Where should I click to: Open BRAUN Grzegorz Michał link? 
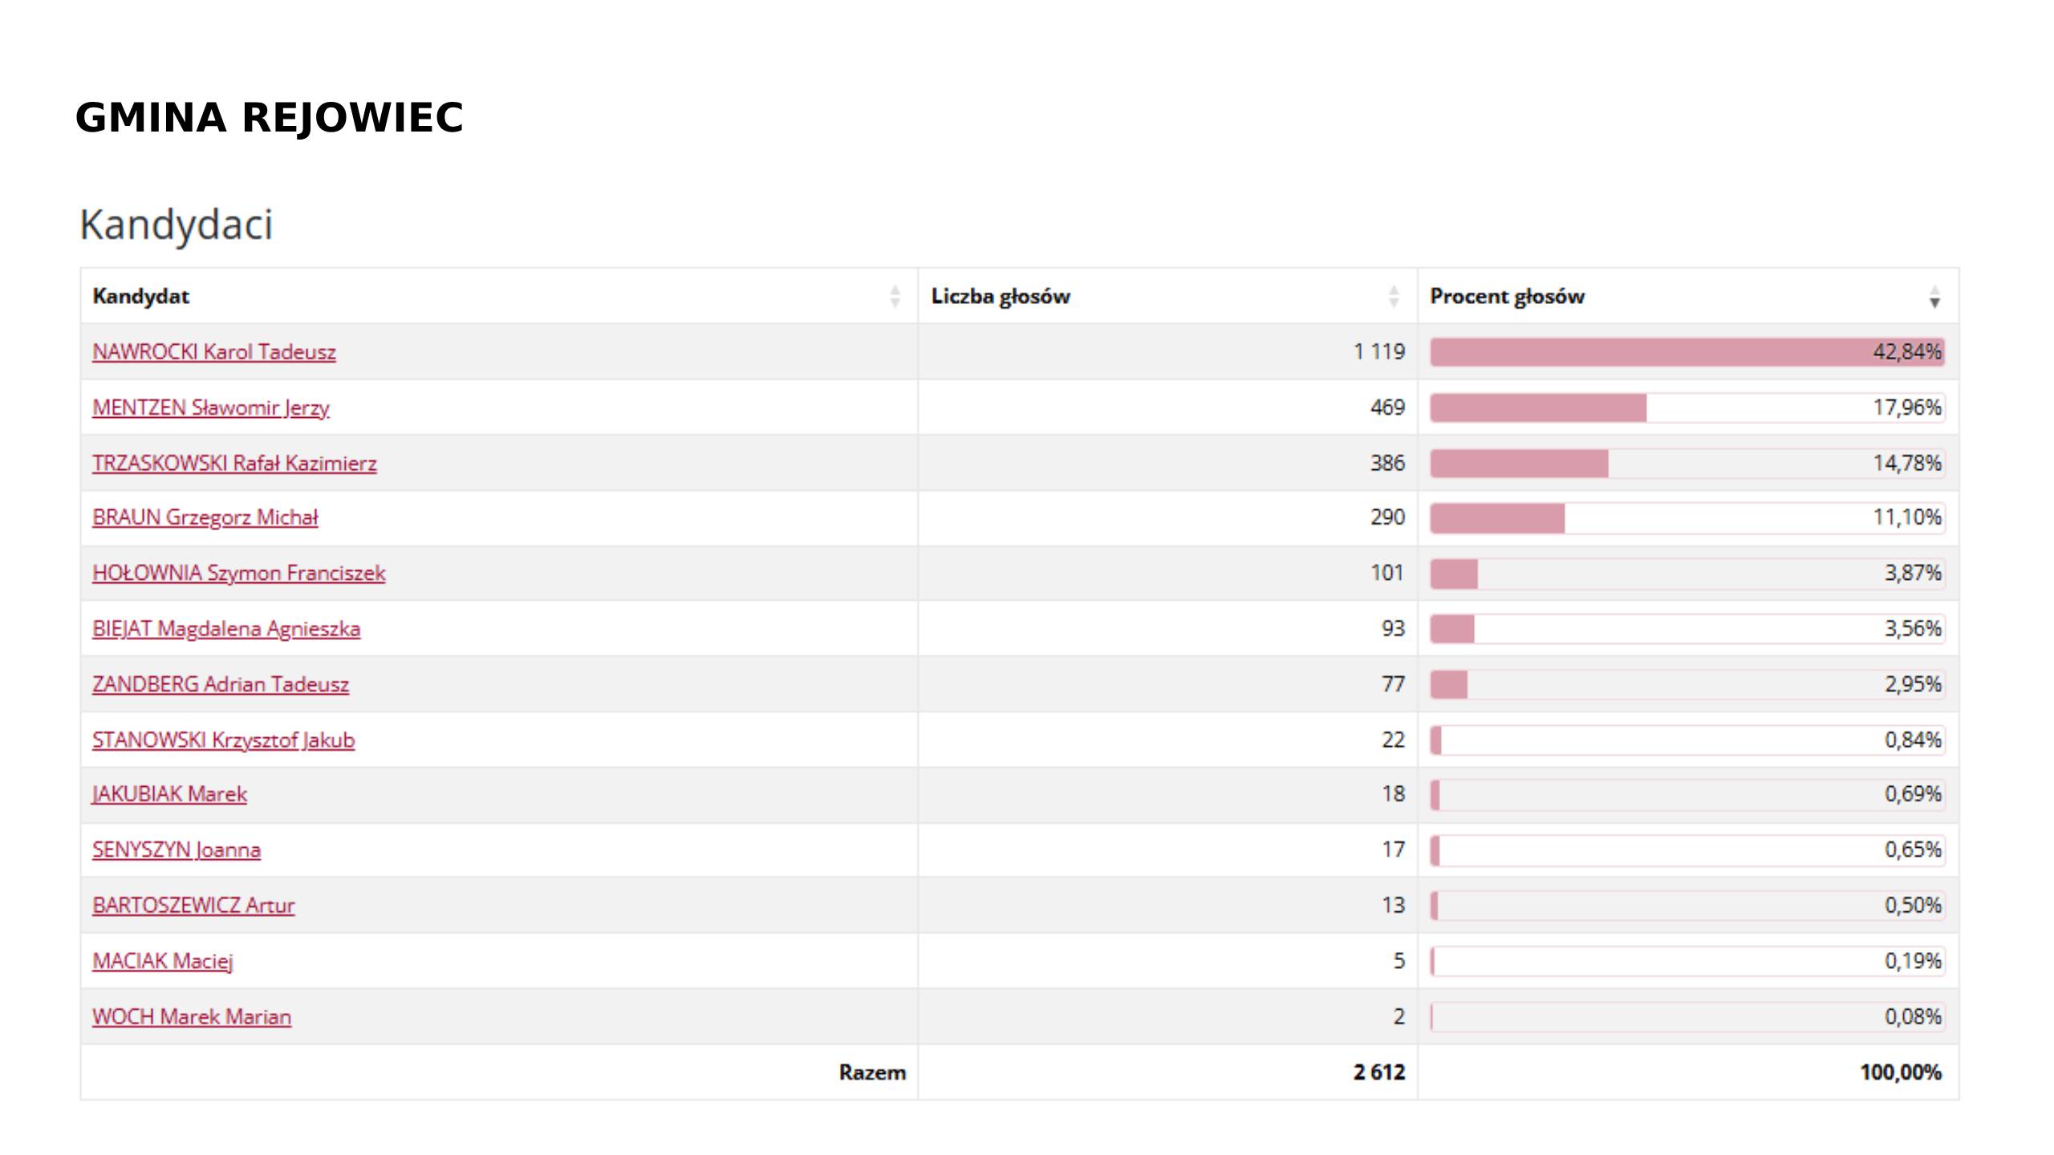205,517
